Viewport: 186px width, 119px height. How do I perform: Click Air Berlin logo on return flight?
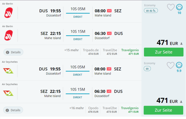9,35
